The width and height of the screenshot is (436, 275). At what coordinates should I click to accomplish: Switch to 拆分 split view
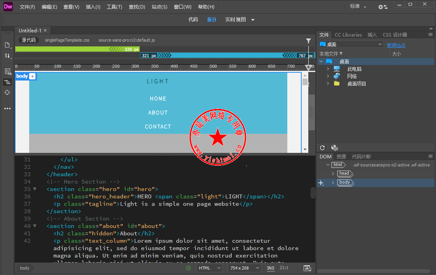pyautogui.click(x=212, y=20)
